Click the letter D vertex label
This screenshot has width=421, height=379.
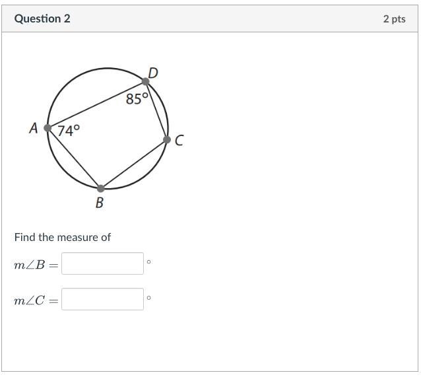click(153, 73)
